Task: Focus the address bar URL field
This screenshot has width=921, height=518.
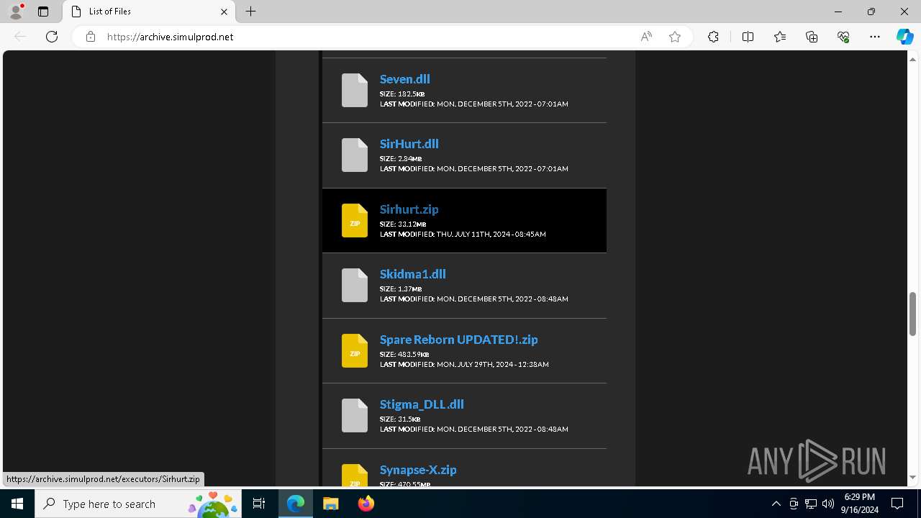Action: [x=367, y=37]
